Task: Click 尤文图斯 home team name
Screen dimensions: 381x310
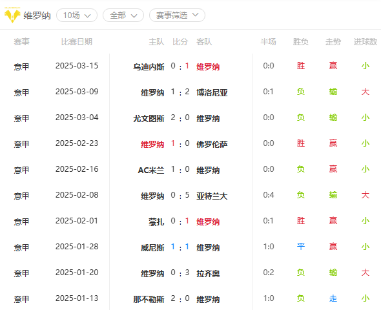Action: [x=149, y=118]
